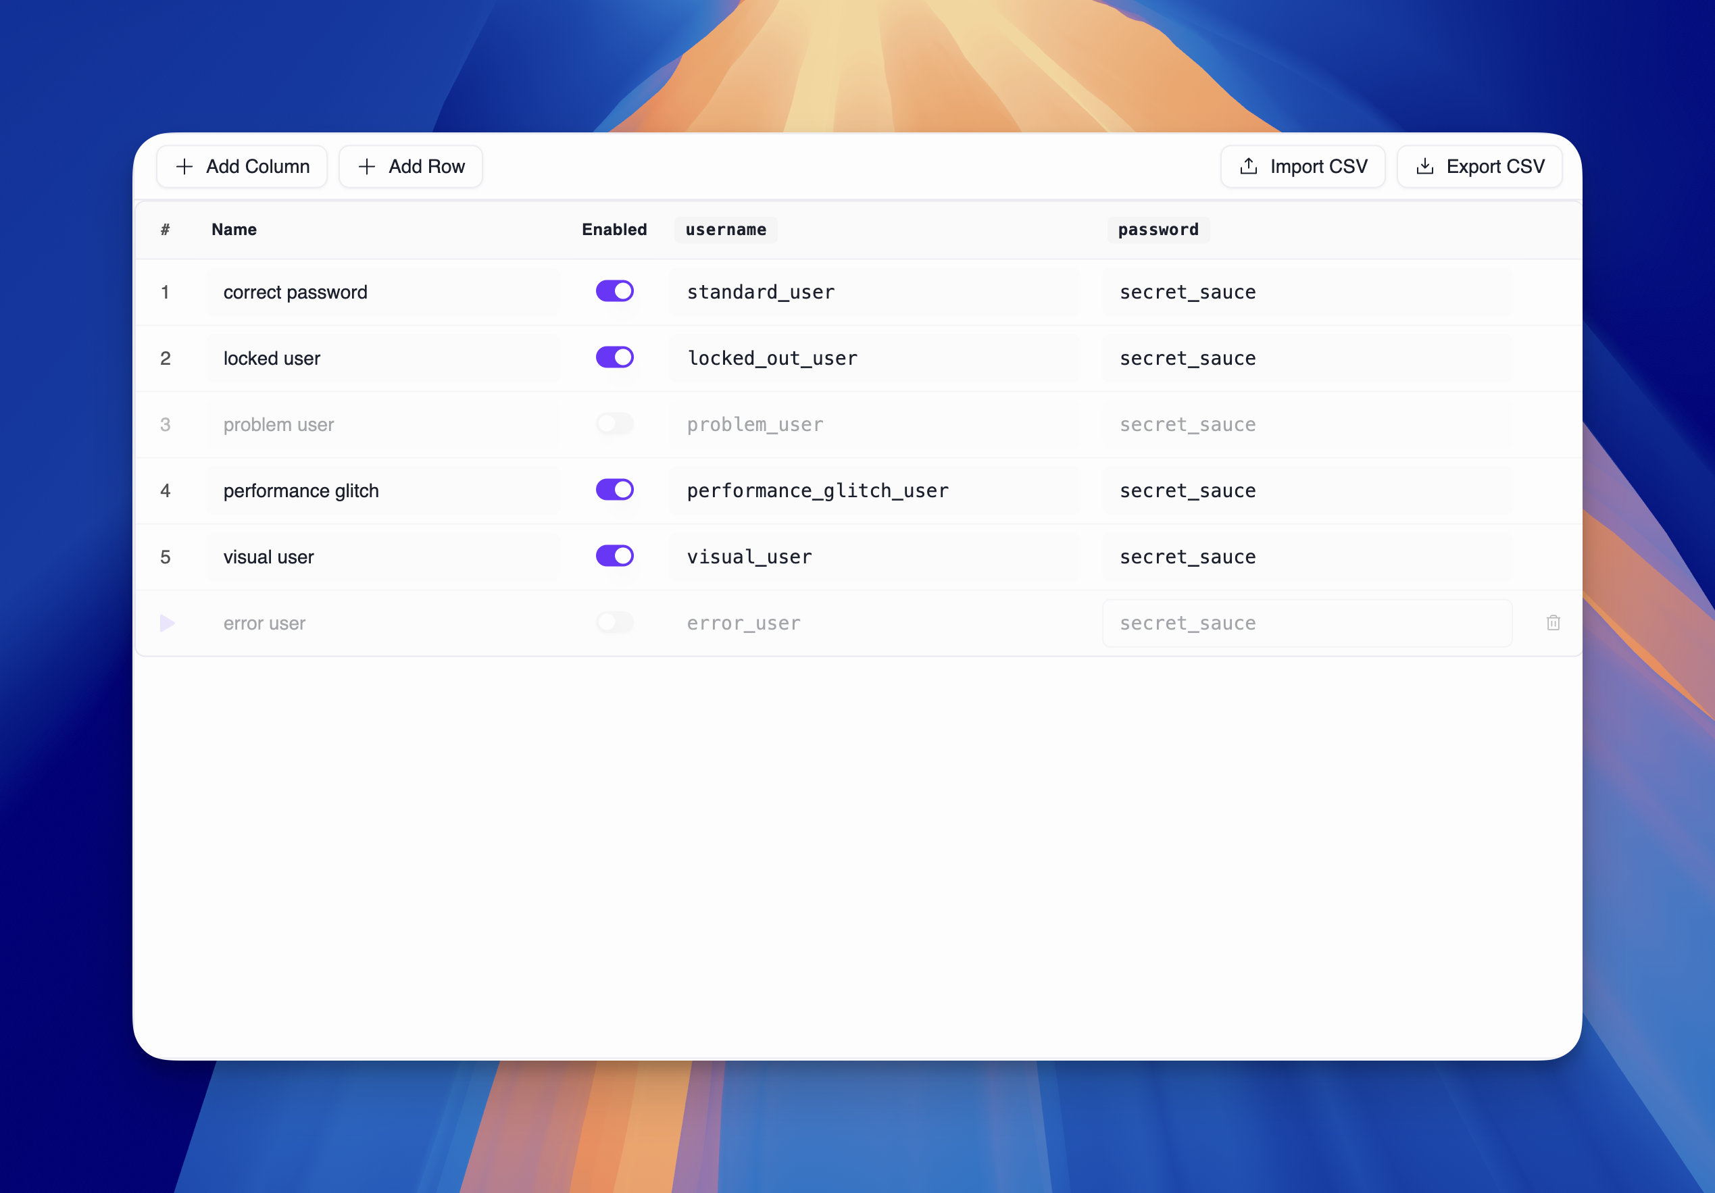Turn off the locked user toggle
This screenshot has width=1715, height=1193.
tap(614, 357)
